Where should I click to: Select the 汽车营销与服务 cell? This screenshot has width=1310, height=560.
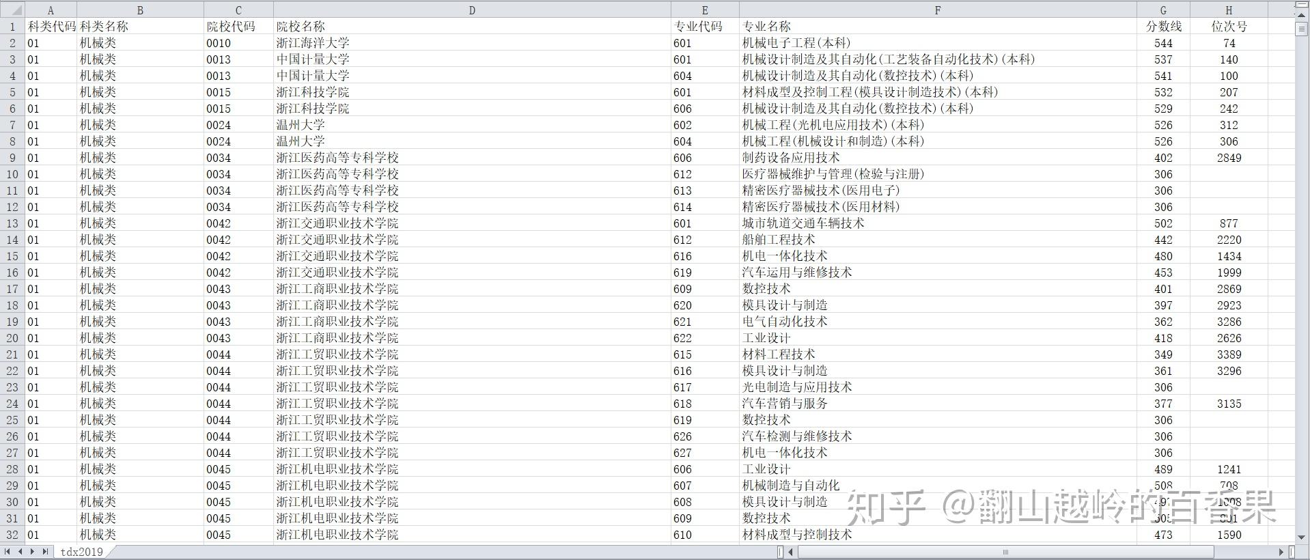938,403
